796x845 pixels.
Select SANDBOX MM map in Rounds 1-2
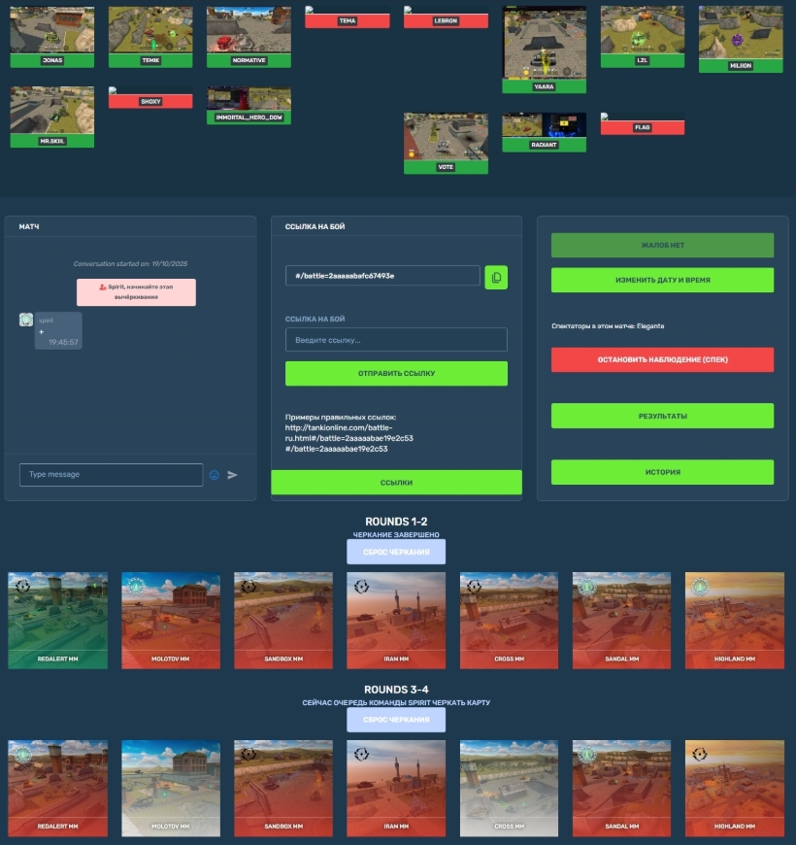pos(283,621)
